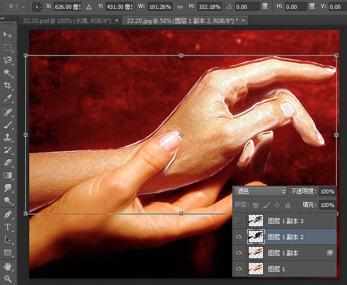Image resolution: width=347 pixels, height=285 pixels.
Task: Select the Clone Stamp tool
Action: tap(8, 137)
